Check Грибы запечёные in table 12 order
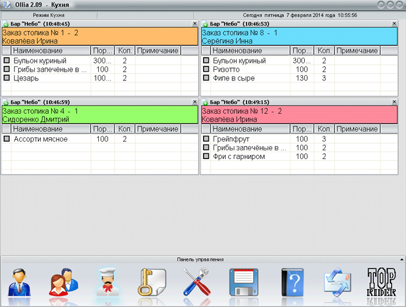The width and height of the screenshot is (406, 307). (x=206, y=147)
